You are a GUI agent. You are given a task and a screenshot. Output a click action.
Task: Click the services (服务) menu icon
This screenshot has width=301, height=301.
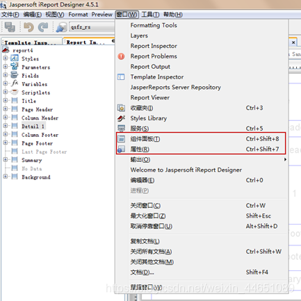click(x=121, y=129)
